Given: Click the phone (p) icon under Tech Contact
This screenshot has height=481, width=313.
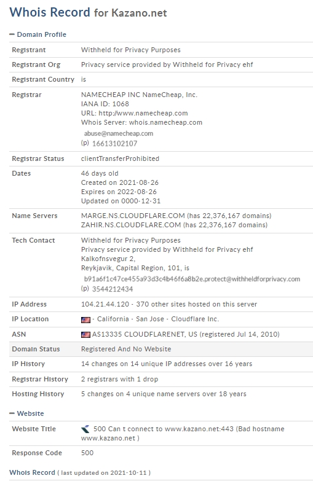Looking at the screenshot, I should point(85,289).
